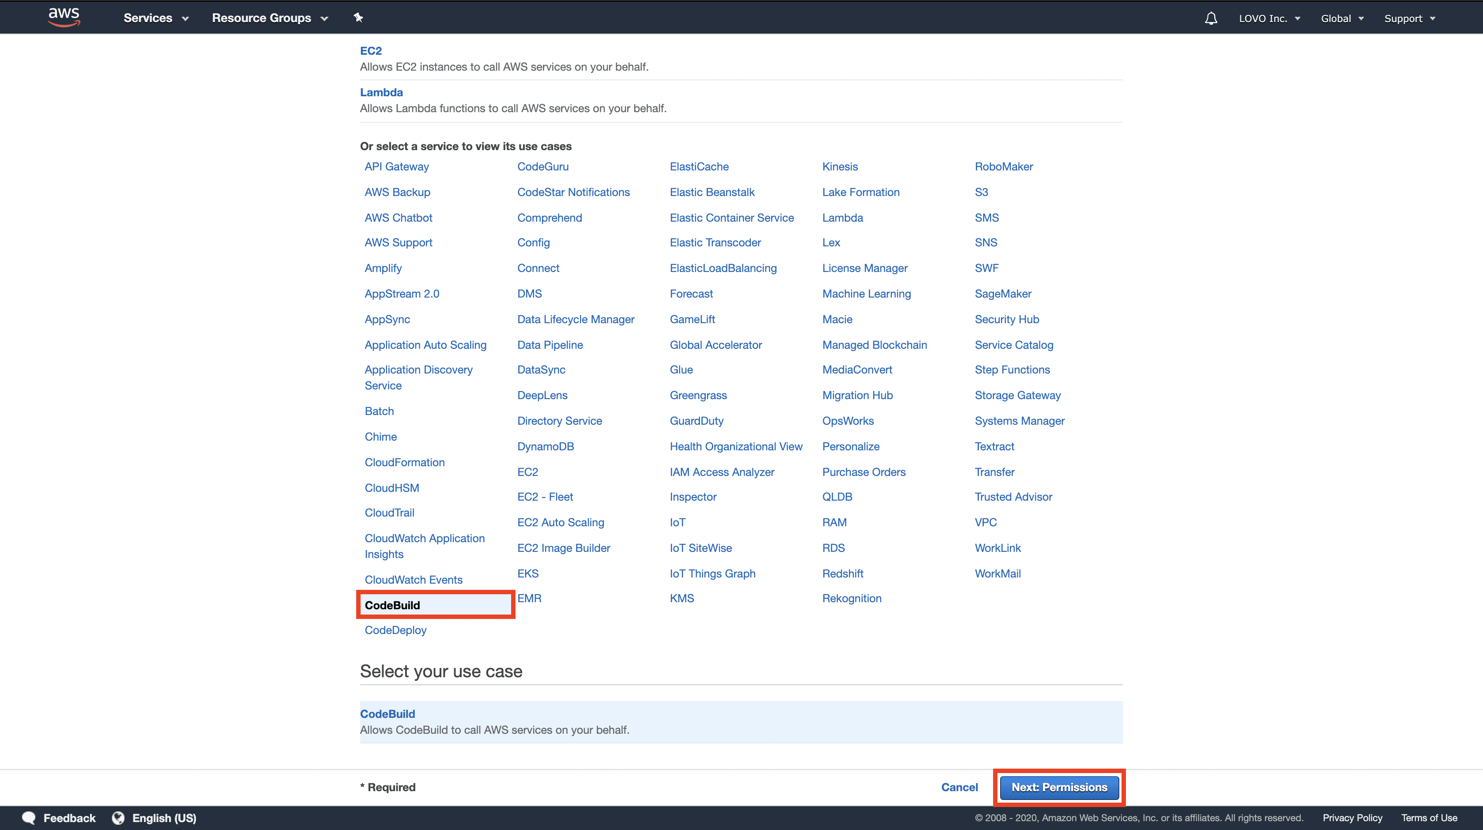Select the AWS Chatbot service
Screen dimensions: 1483x830
(399, 218)
